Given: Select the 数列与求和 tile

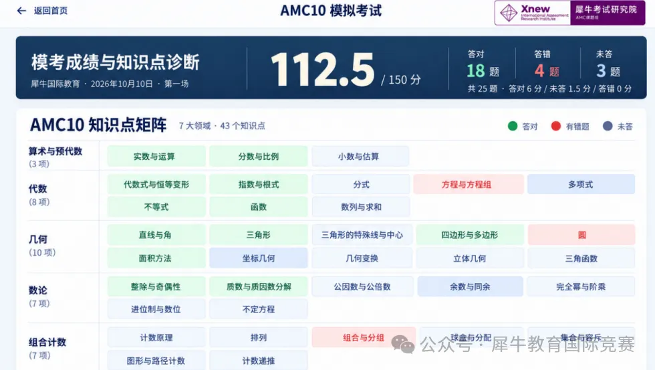Looking at the screenshot, I should (361, 207).
